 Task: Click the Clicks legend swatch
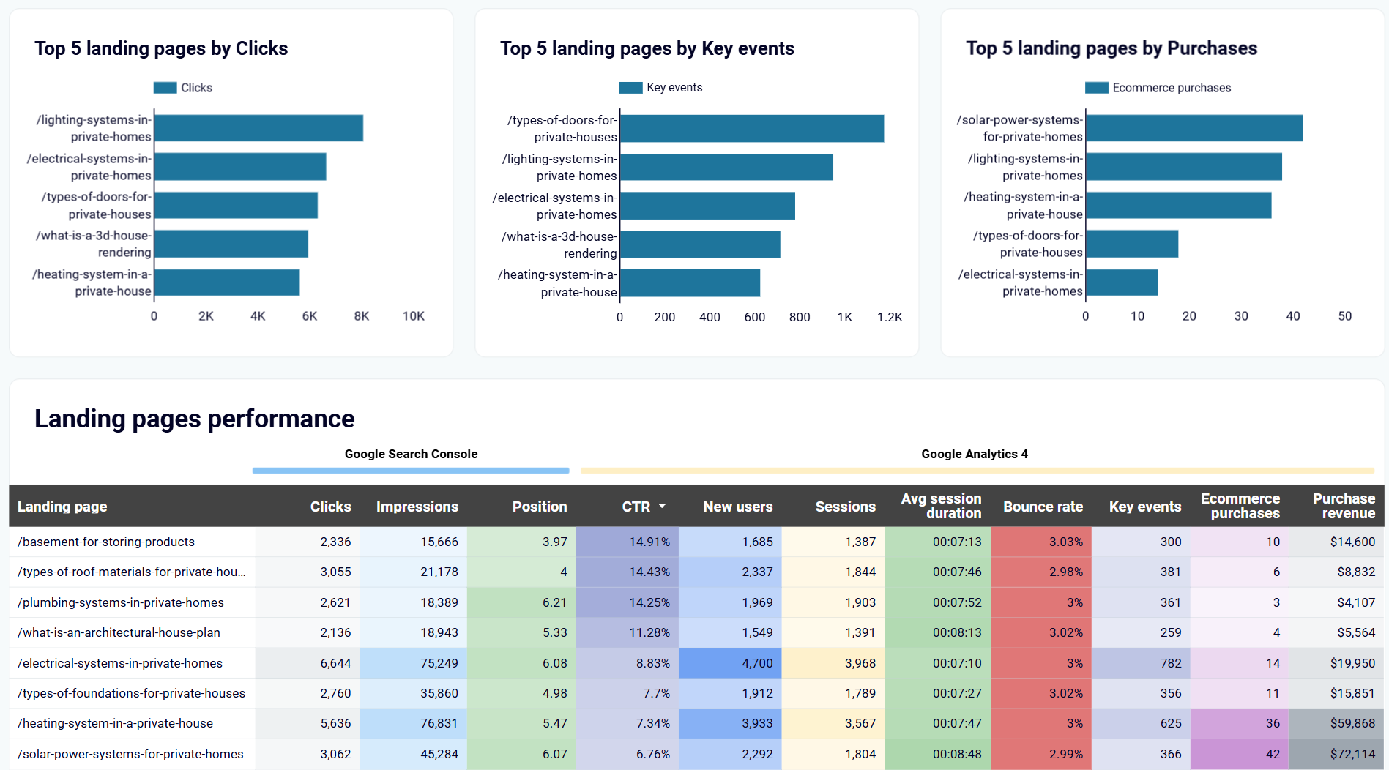pyautogui.click(x=163, y=87)
